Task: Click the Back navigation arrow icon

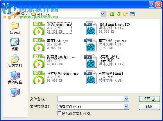Action: tap(112, 14)
